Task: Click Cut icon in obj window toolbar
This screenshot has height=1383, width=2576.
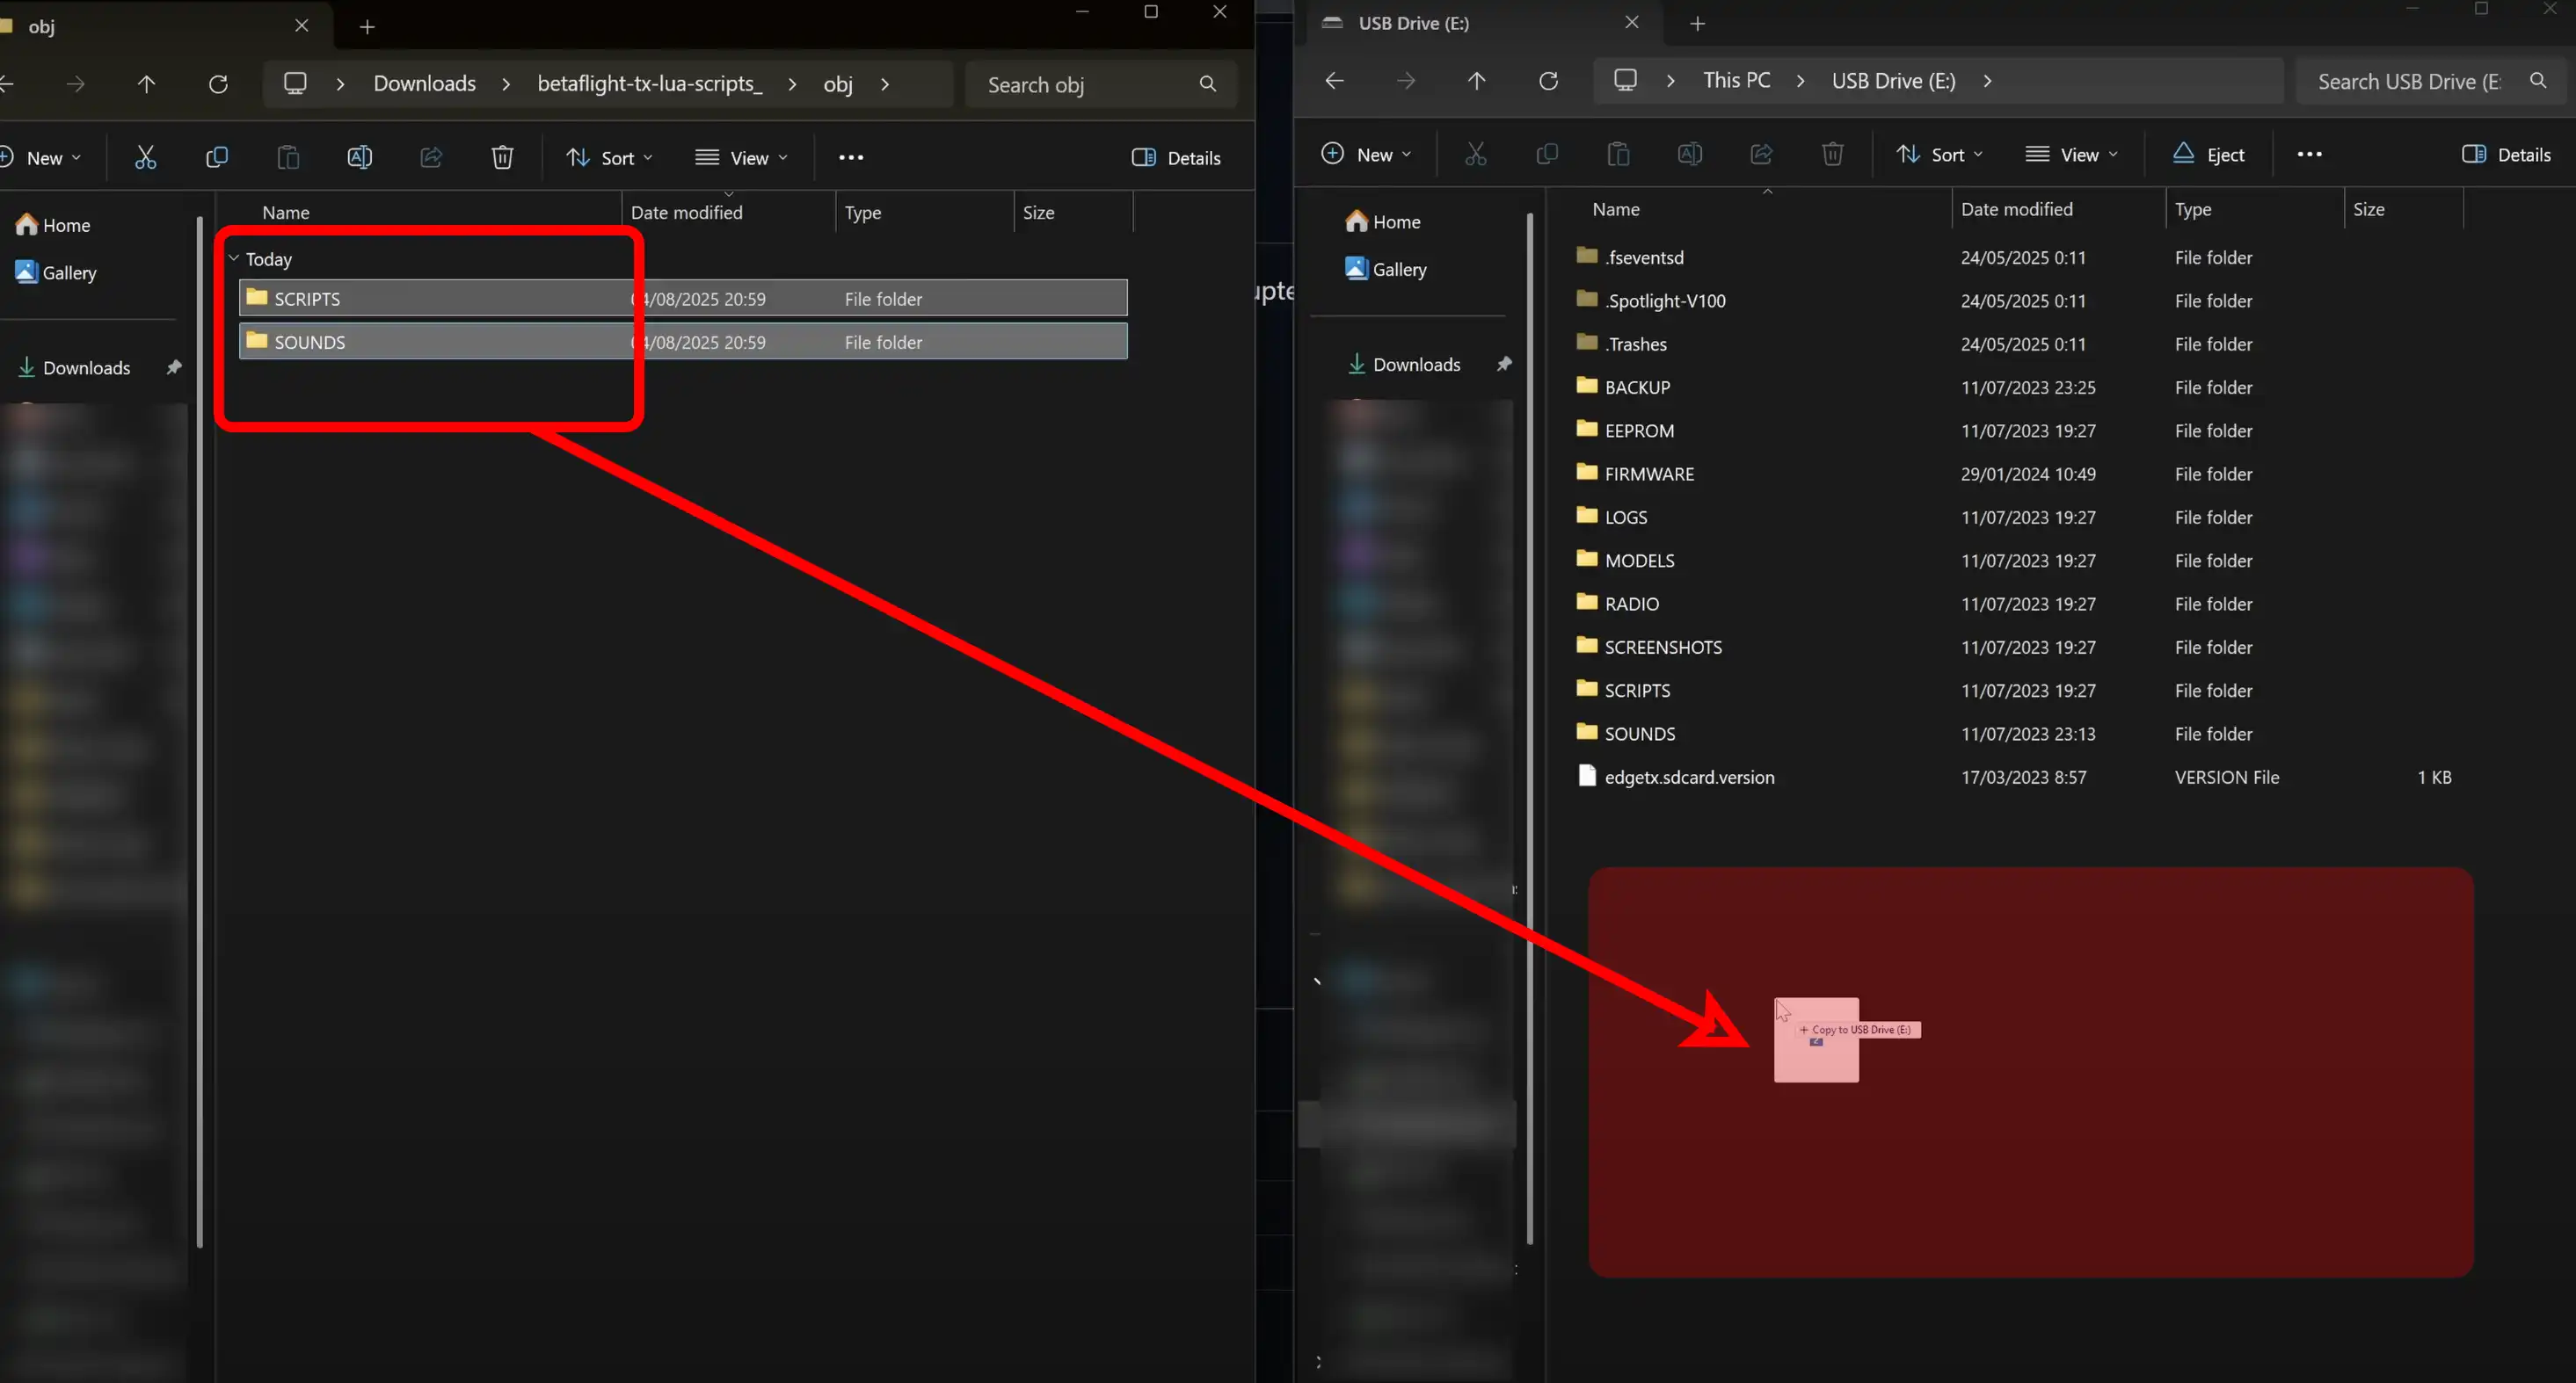Action: pos(146,157)
